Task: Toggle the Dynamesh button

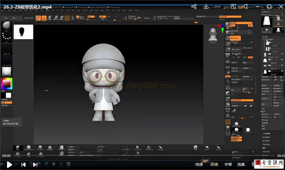Action: point(235,38)
